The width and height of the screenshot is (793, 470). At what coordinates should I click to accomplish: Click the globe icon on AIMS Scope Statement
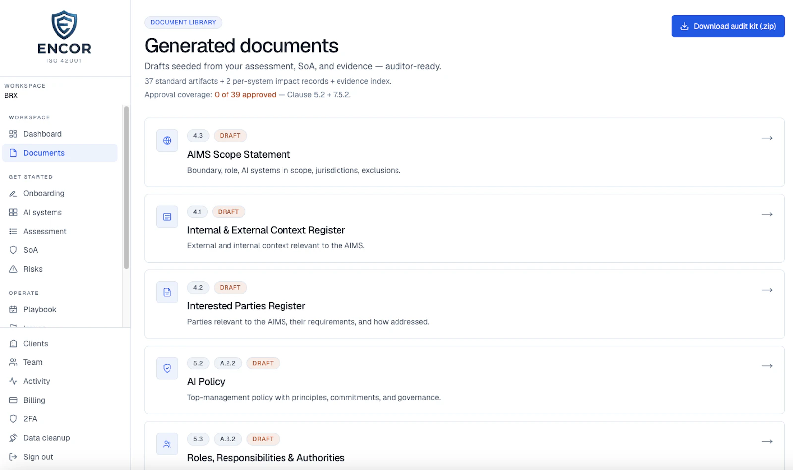[x=167, y=140]
